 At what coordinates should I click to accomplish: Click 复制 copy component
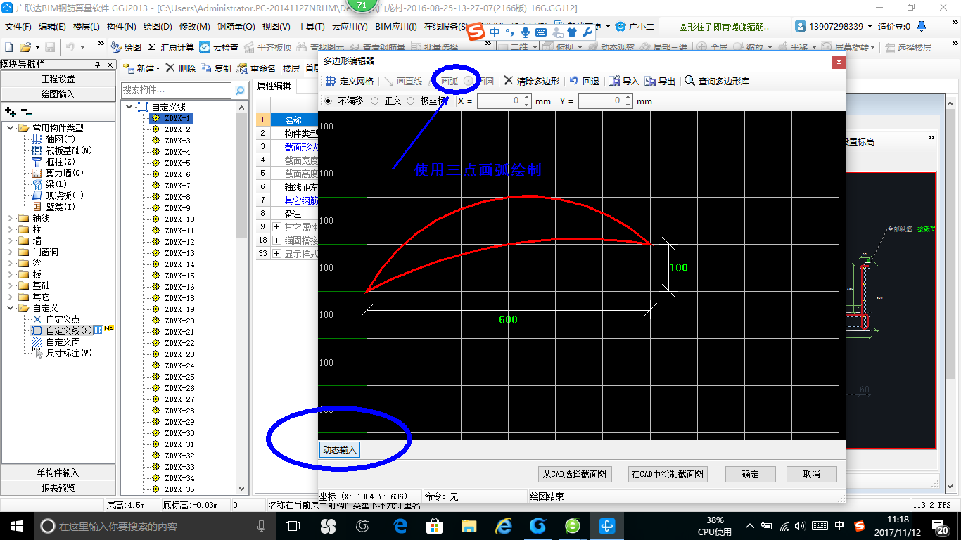pyautogui.click(x=216, y=68)
